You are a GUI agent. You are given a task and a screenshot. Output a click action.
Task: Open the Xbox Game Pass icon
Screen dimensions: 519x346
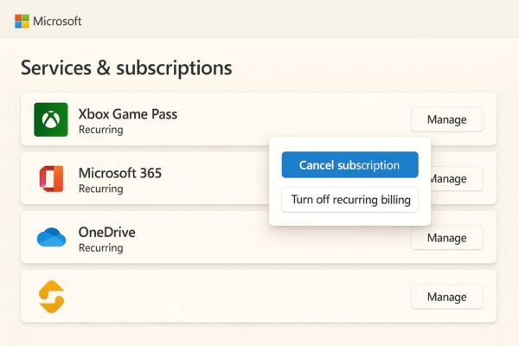(x=51, y=119)
